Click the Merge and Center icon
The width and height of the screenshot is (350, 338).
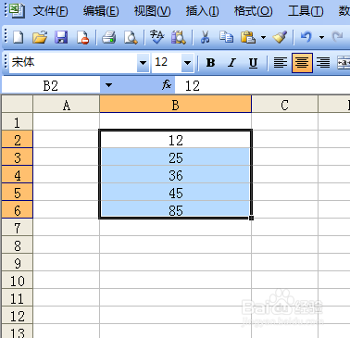(344, 63)
